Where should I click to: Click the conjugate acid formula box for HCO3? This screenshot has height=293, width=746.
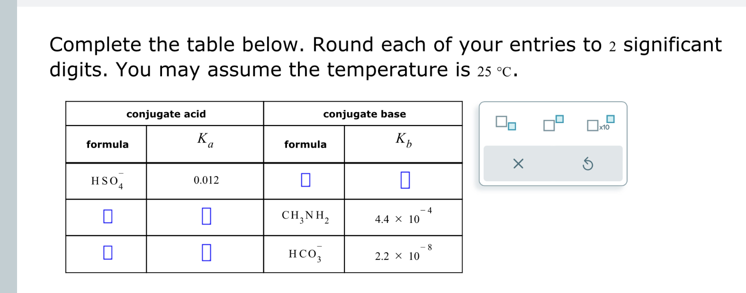tap(107, 253)
